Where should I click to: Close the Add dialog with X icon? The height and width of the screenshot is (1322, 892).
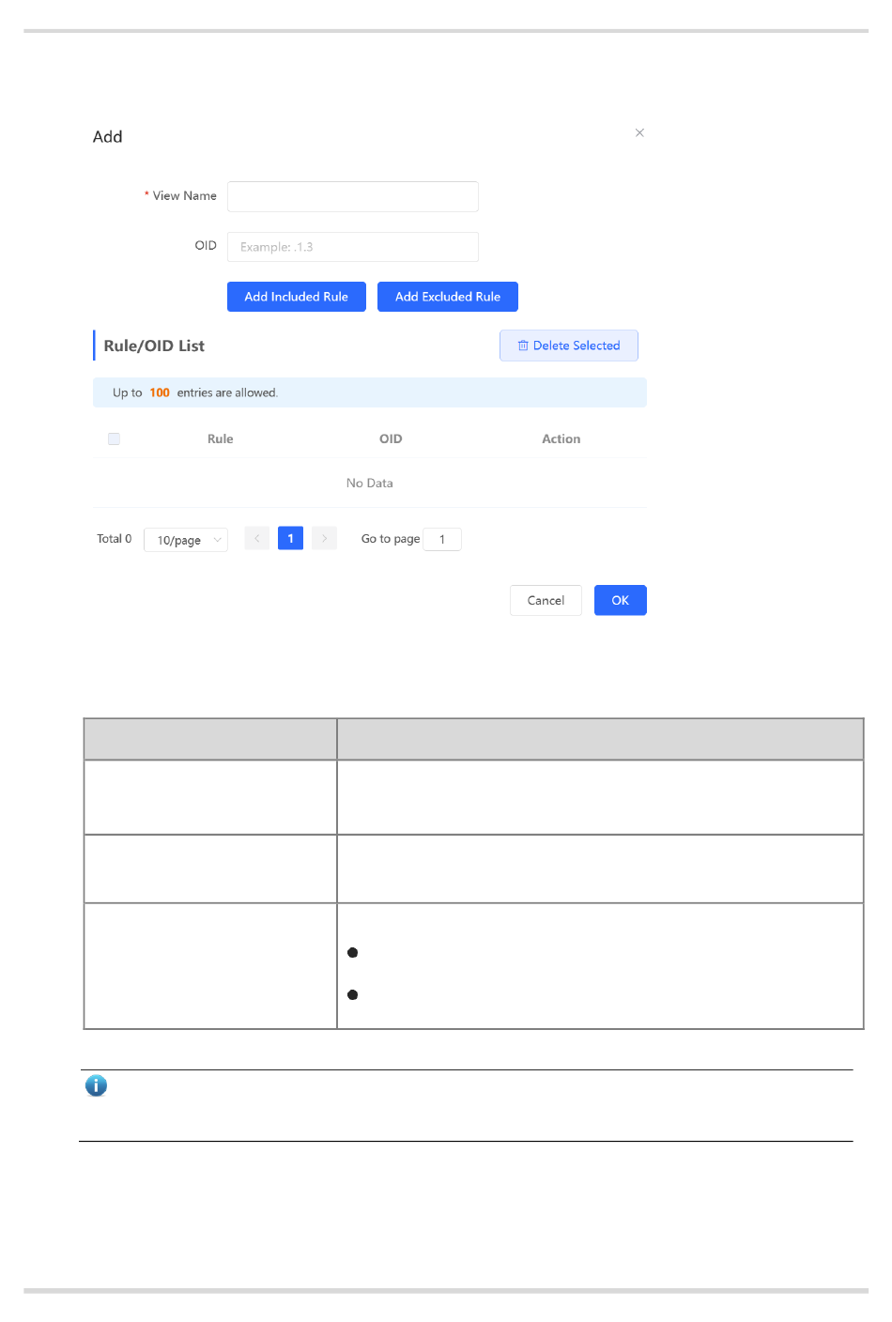(639, 132)
